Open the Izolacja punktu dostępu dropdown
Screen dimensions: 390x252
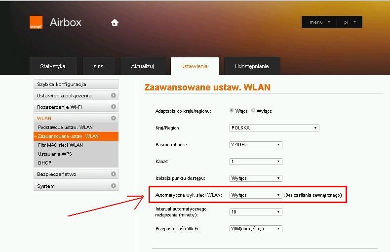tap(256, 178)
